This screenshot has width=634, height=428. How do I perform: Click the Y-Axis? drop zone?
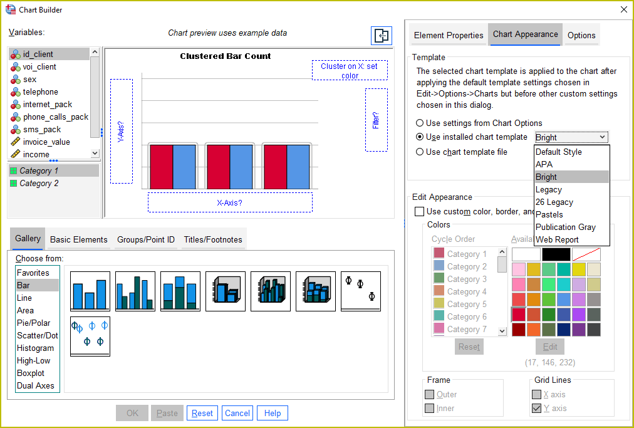[x=122, y=131]
